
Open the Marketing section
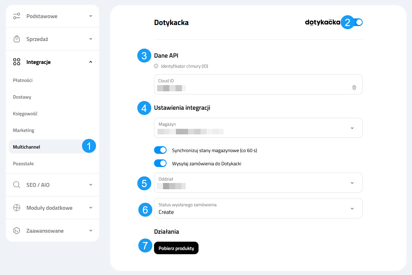(x=24, y=130)
